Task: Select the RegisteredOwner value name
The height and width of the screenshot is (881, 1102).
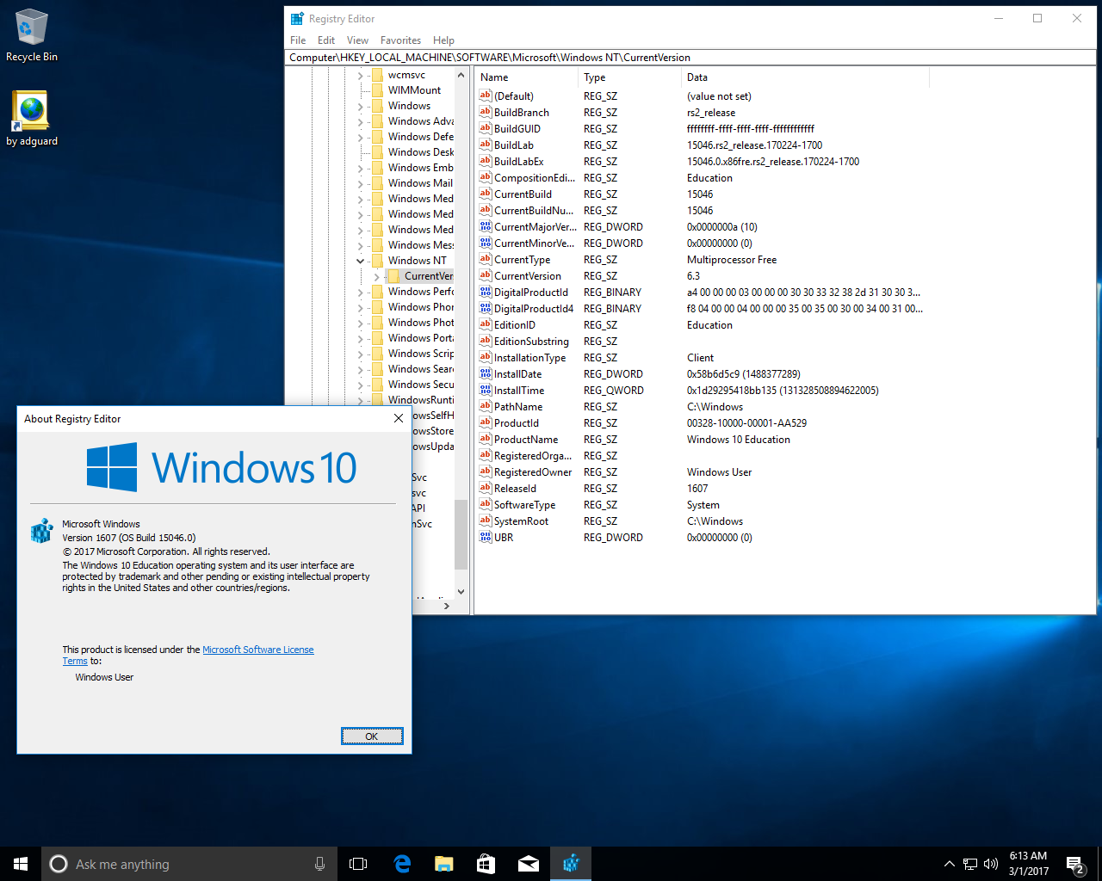Action: click(532, 471)
